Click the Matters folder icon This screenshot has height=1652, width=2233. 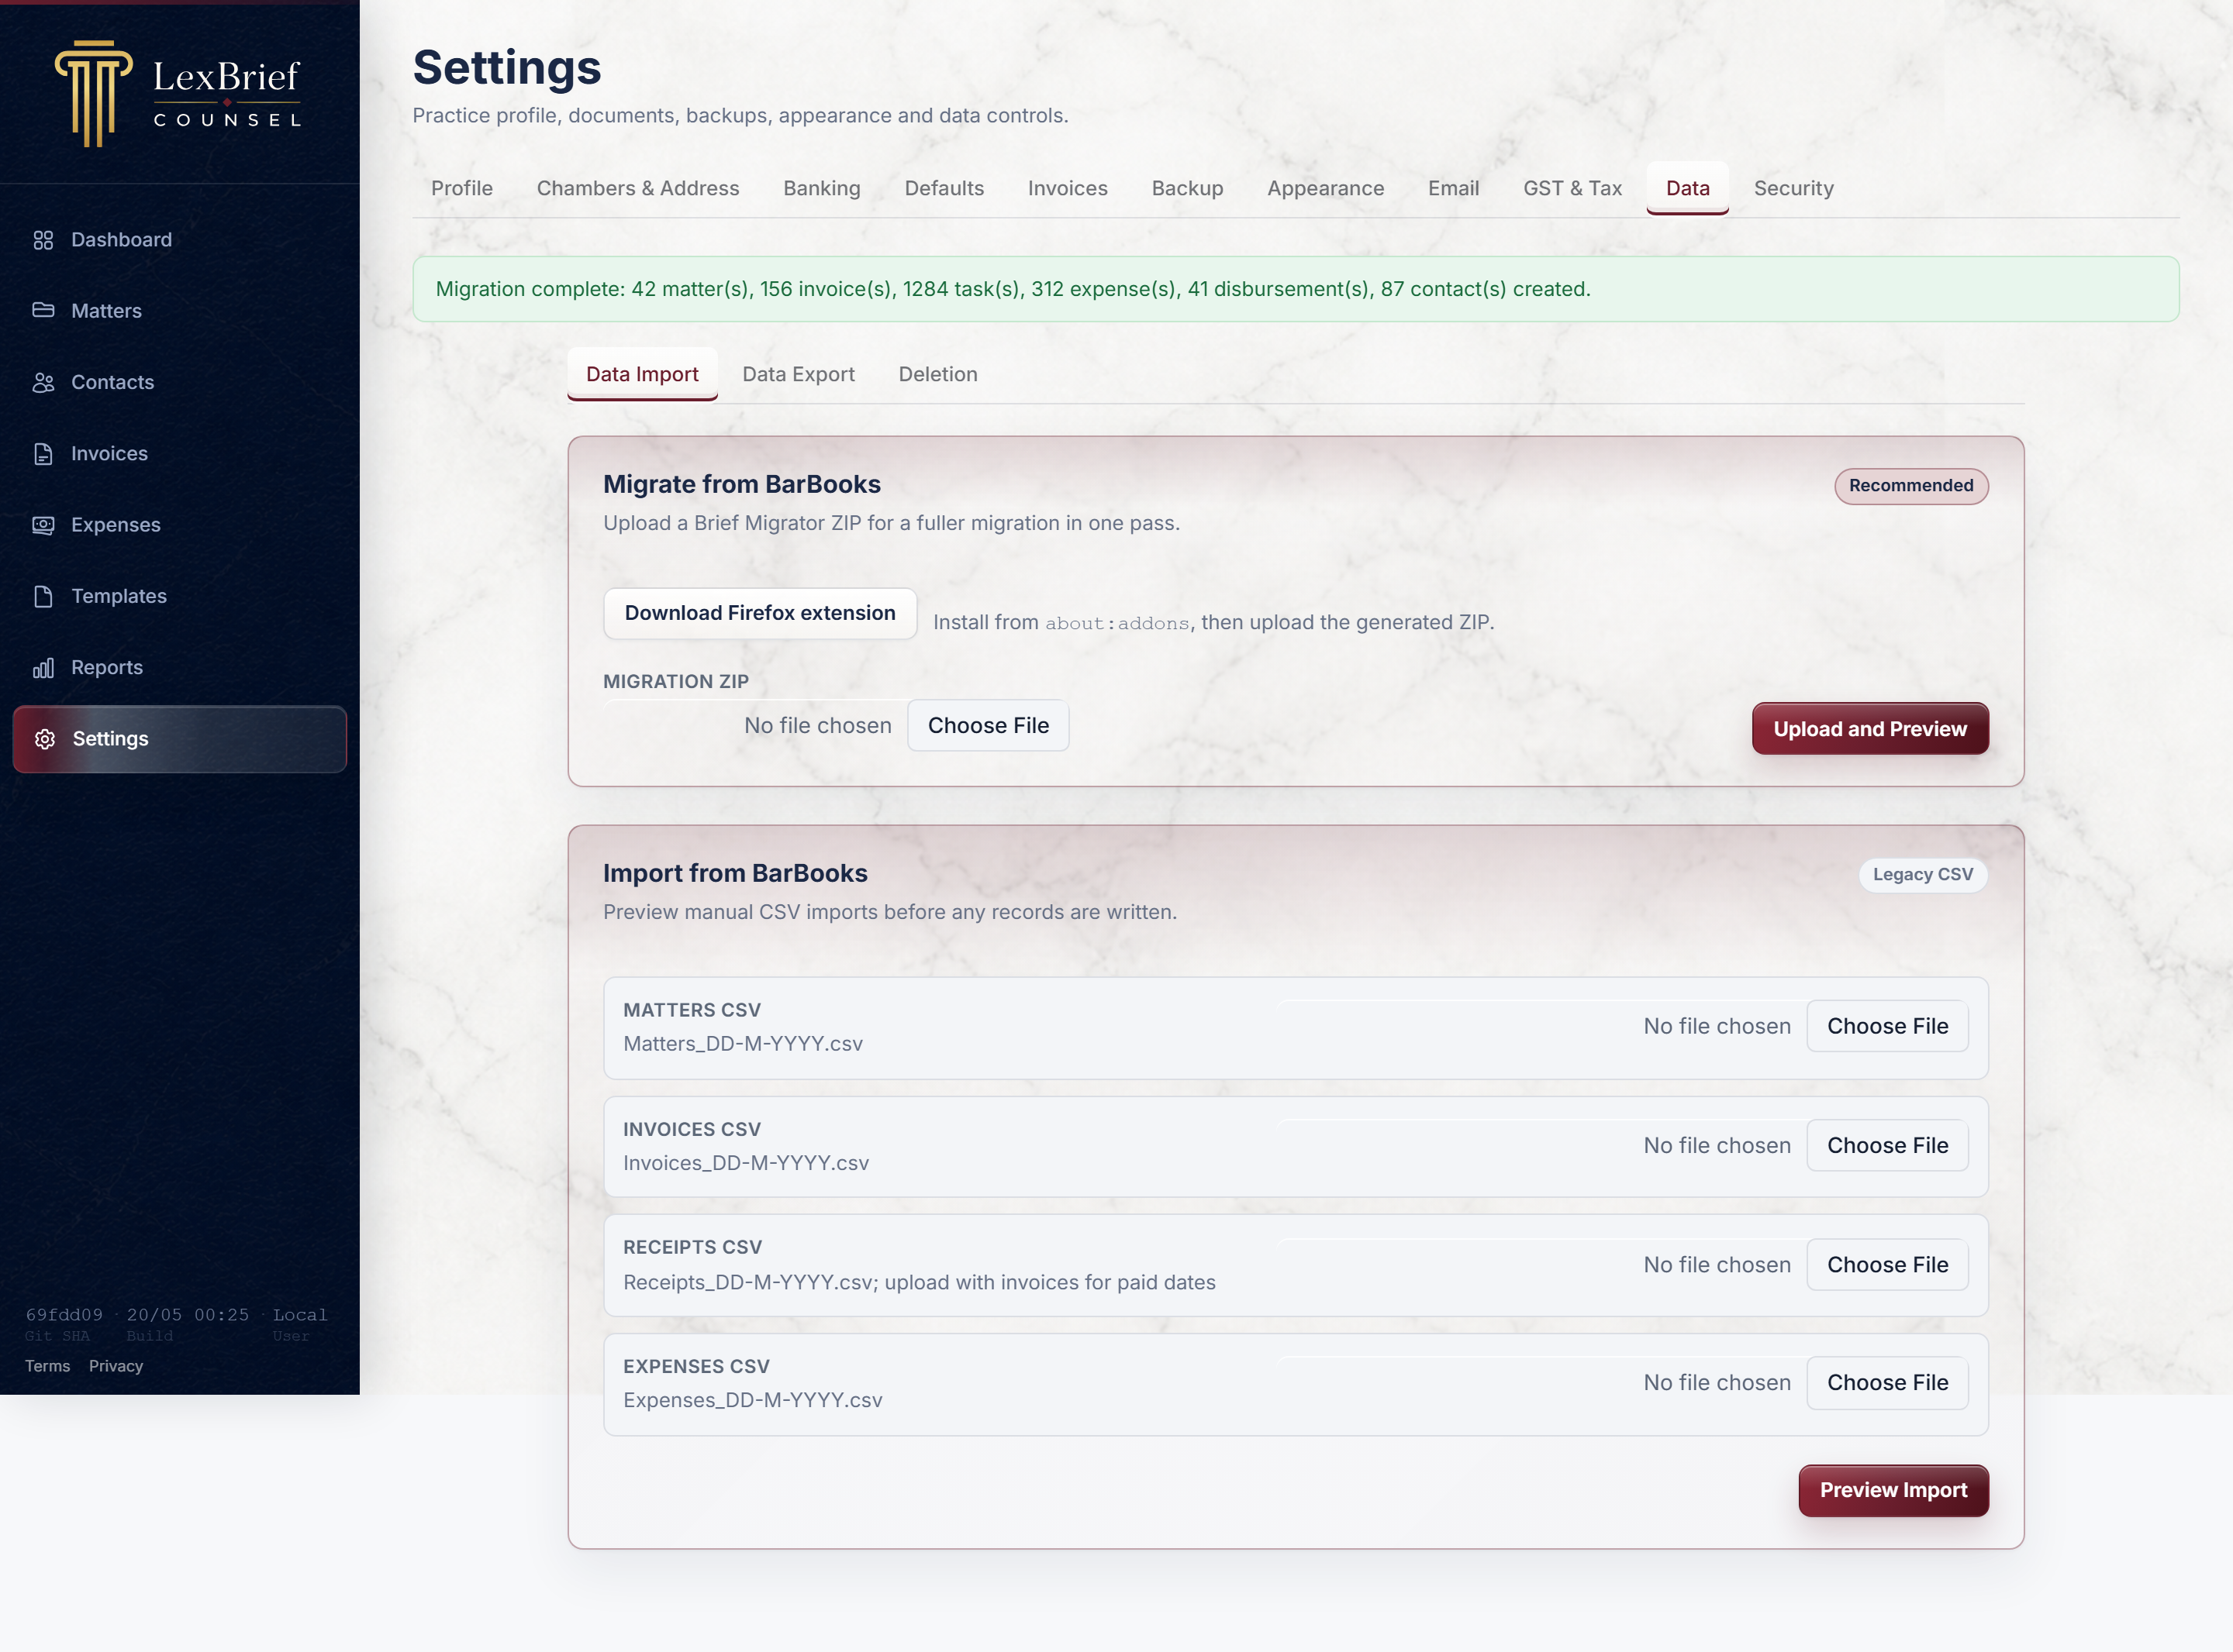pyautogui.click(x=43, y=311)
